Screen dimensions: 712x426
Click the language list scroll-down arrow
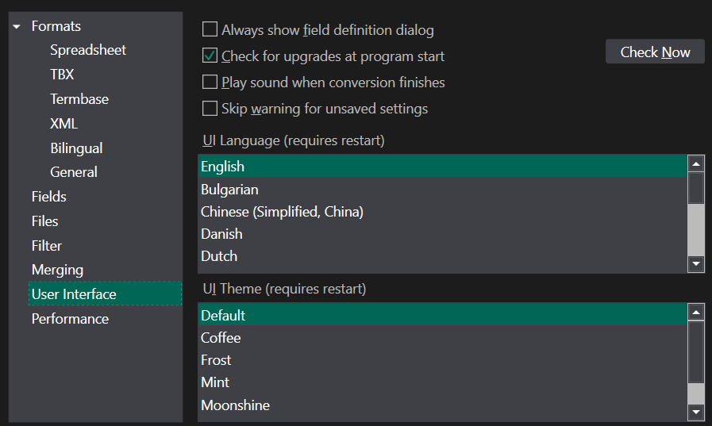click(x=695, y=263)
